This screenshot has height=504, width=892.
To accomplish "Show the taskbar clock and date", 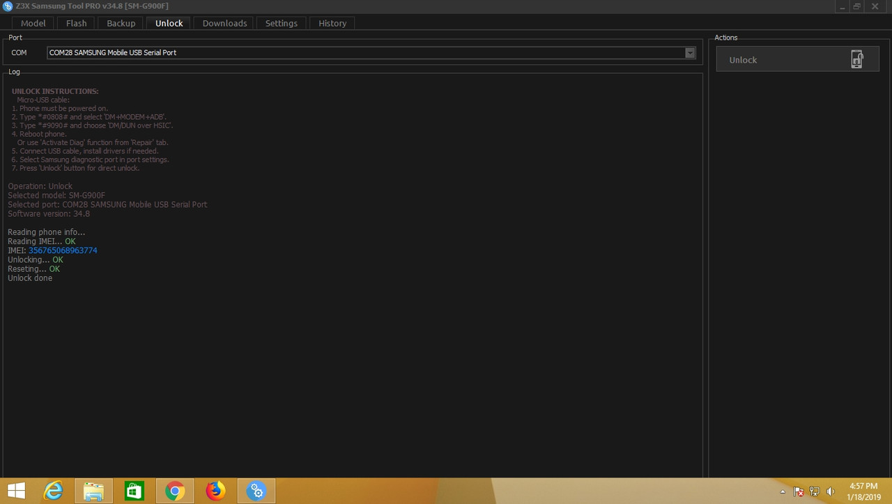I will coord(864,491).
